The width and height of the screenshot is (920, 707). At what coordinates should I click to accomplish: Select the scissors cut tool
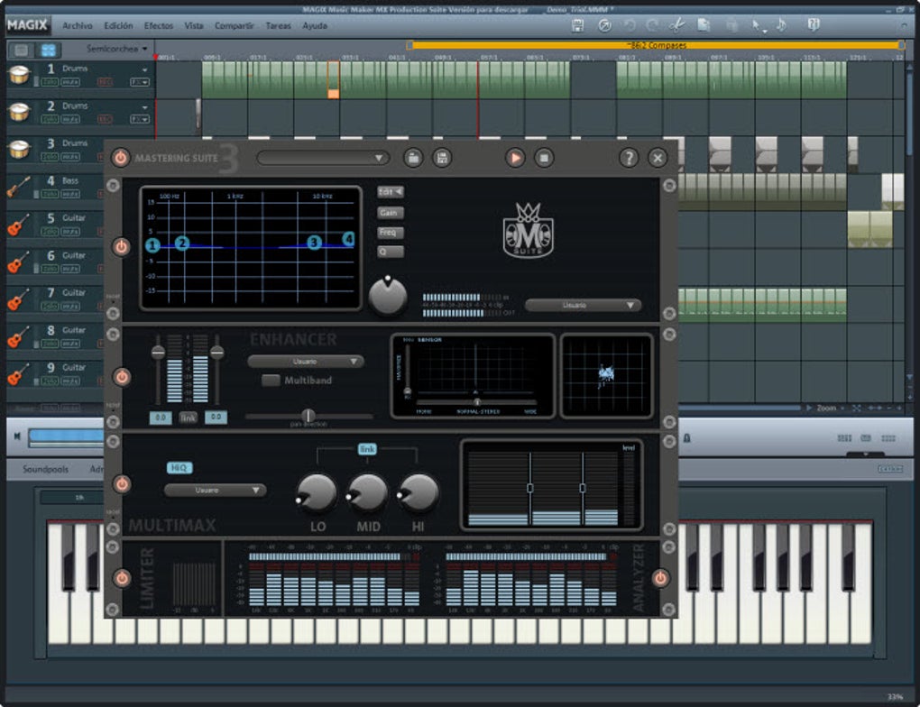[677, 25]
